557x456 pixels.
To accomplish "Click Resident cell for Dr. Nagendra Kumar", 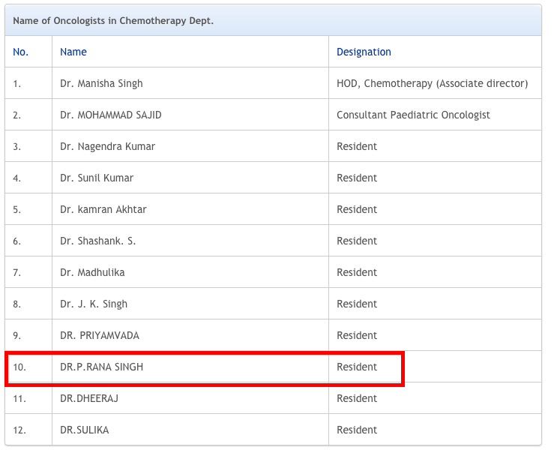I will (x=357, y=146).
